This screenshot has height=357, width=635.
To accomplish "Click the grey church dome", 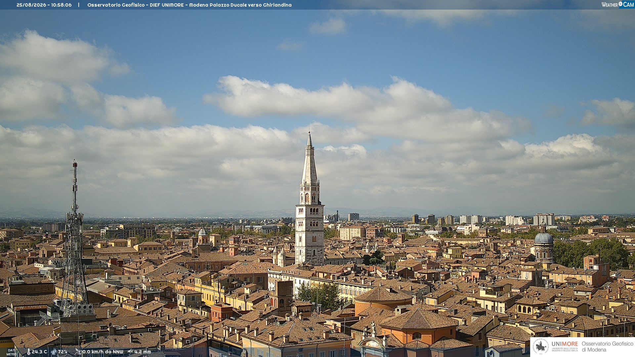I will click(544, 238).
